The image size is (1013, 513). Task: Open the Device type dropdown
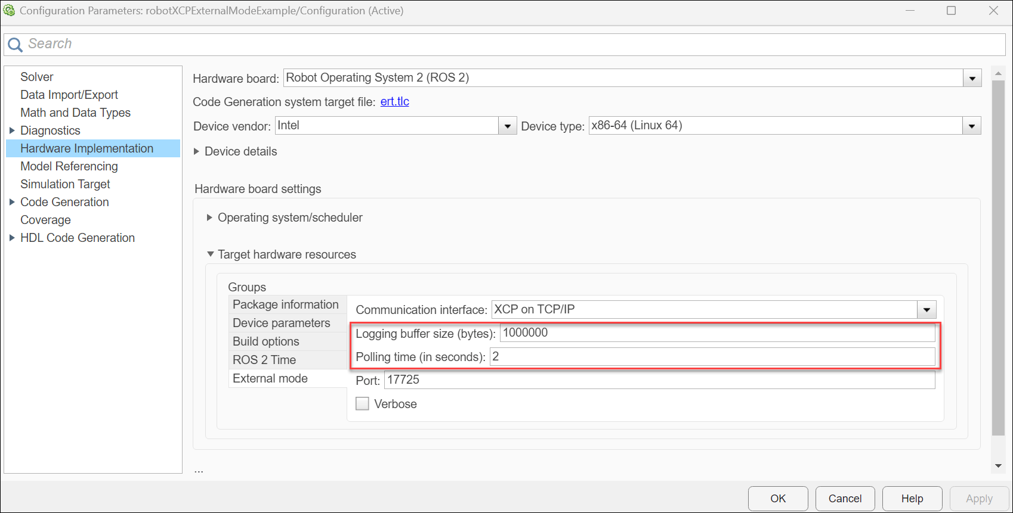coord(972,126)
